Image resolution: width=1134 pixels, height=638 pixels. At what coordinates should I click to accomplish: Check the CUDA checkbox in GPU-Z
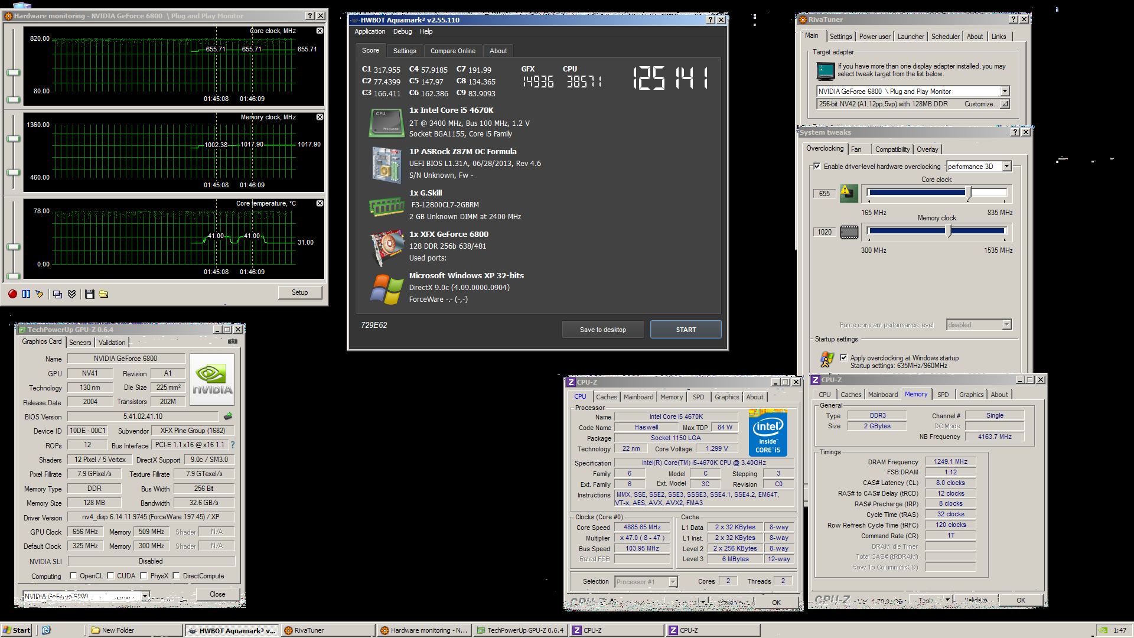(x=110, y=575)
